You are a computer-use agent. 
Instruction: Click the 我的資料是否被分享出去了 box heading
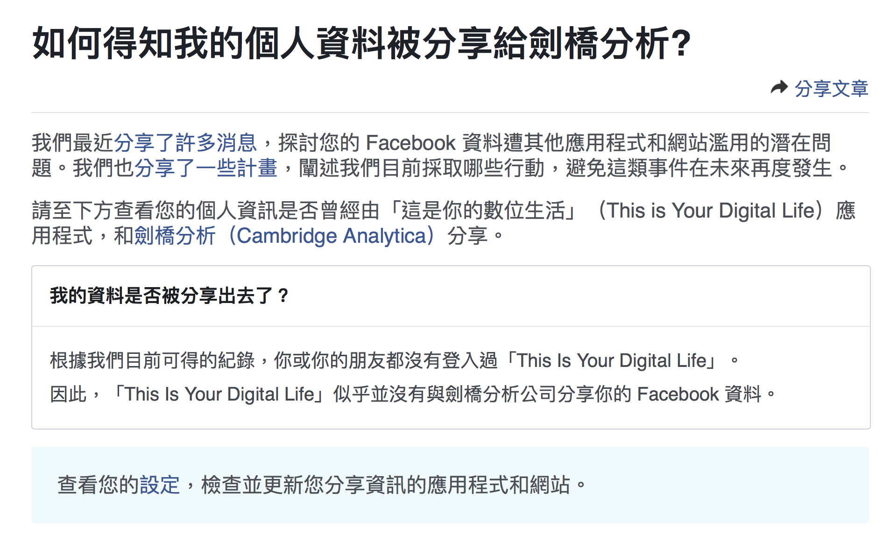[x=169, y=296]
